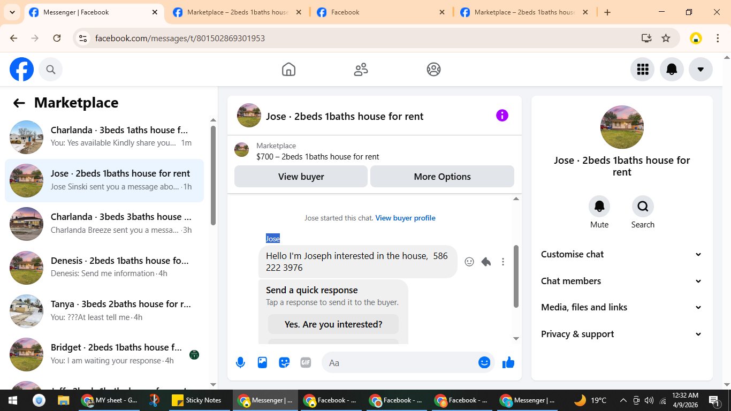Open the Windows Start button
Viewport: 731px width, 411px height.
[13, 400]
